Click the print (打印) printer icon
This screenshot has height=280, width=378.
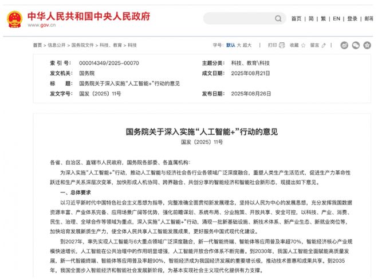(x=283, y=45)
